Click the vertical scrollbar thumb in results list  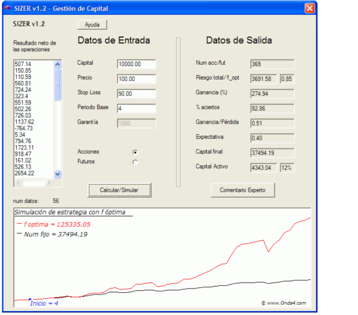(58, 85)
